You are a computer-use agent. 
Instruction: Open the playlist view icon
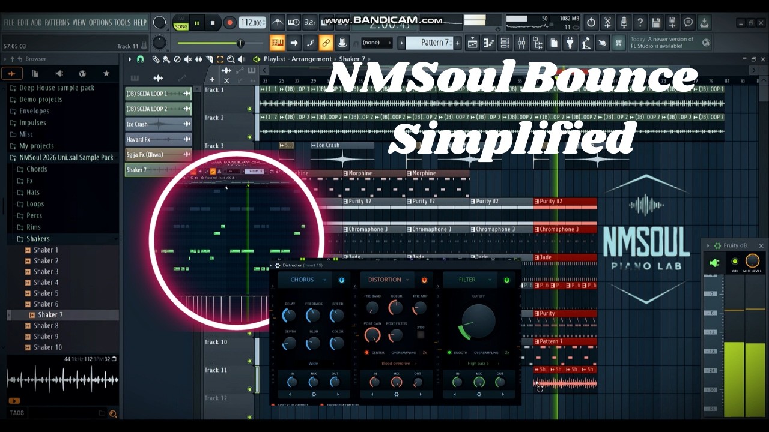point(473,43)
